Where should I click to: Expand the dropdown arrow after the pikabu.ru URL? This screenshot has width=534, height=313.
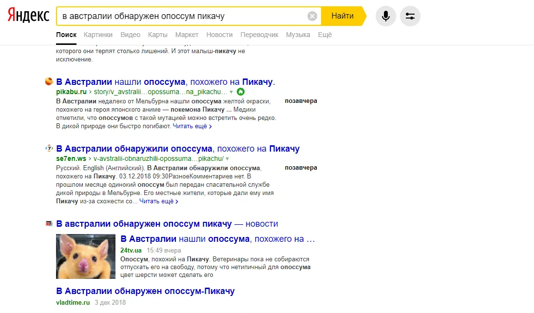[231, 92]
